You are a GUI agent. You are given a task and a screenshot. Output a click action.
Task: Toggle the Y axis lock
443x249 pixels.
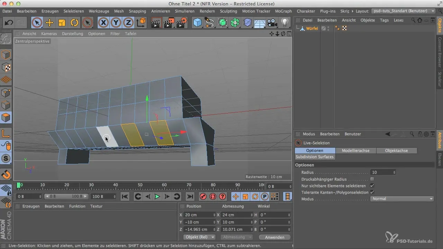[116, 23]
